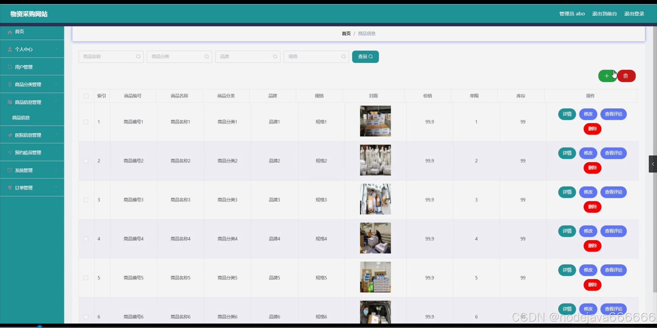Check the checkbox for row 商品编号5
This screenshot has width=657, height=328.
86,278
